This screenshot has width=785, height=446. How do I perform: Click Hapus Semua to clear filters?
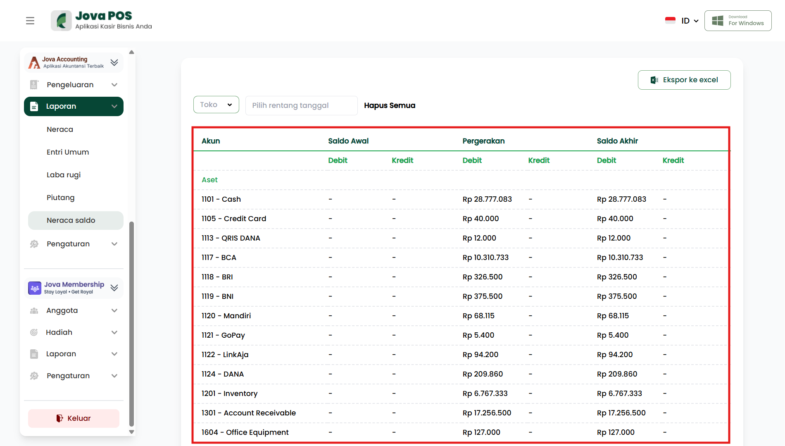tap(389, 105)
